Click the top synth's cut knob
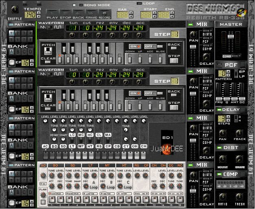Image resolution: width=255 pixels, height=209 pixels. pos(85,35)
